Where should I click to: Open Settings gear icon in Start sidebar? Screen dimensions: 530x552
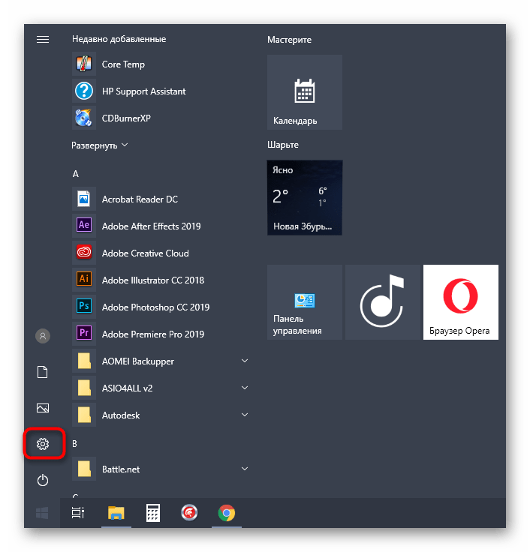point(43,444)
